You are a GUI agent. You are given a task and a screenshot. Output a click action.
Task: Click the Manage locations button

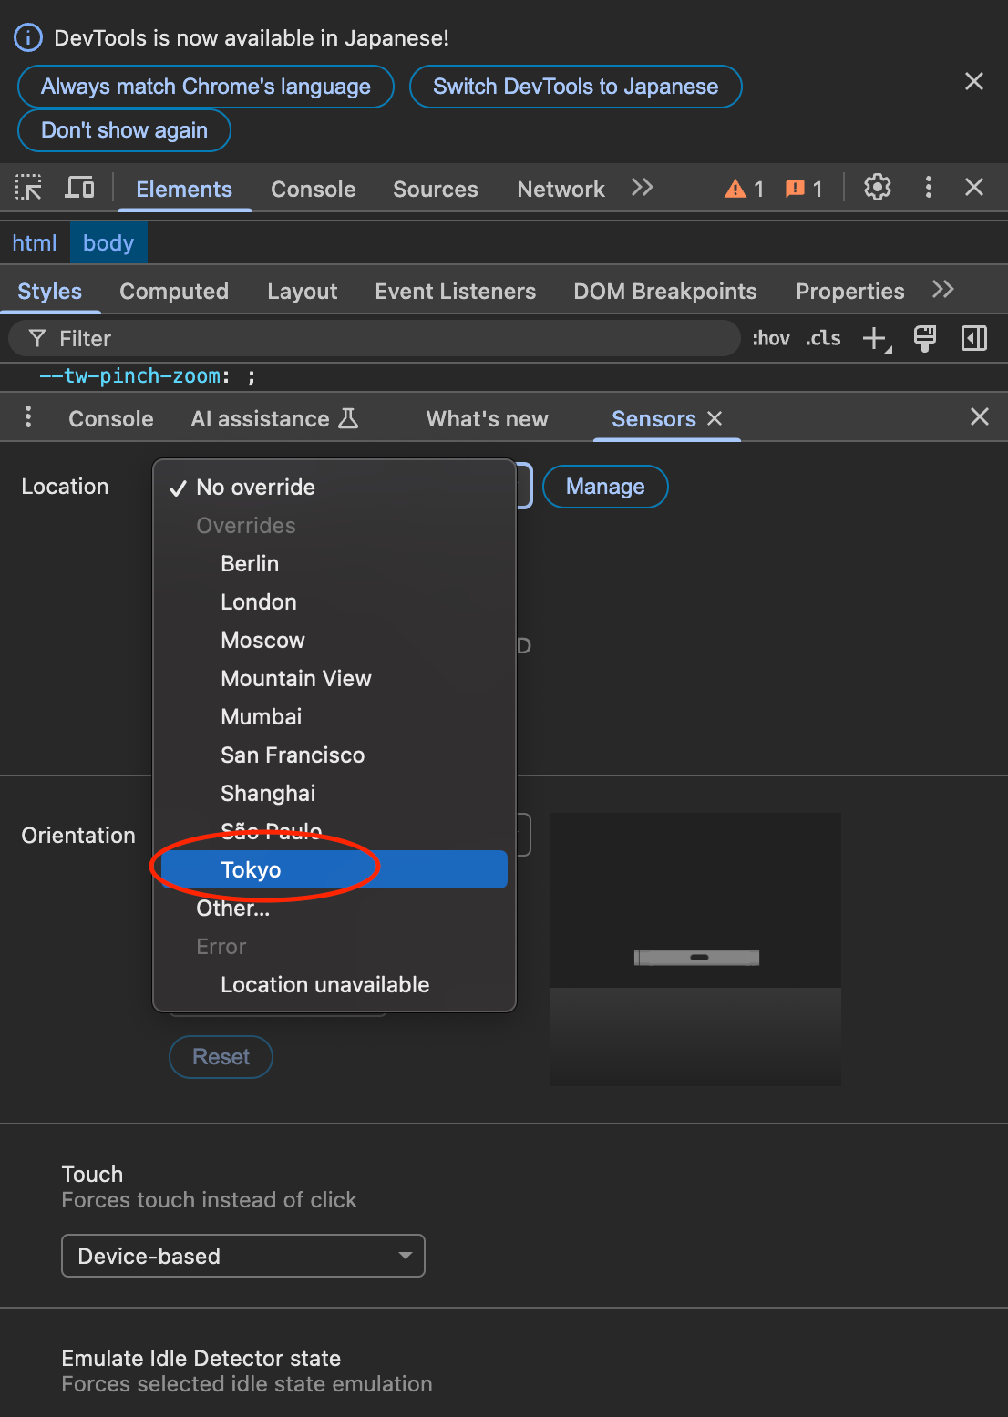pyautogui.click(x=605, y=487)
